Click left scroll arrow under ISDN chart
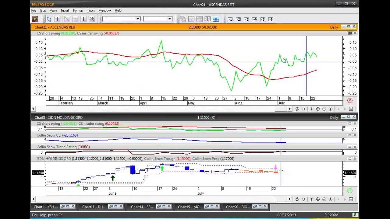 click(33, 199)
